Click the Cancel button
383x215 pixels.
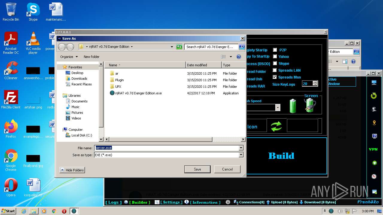[x=227, y=169]
